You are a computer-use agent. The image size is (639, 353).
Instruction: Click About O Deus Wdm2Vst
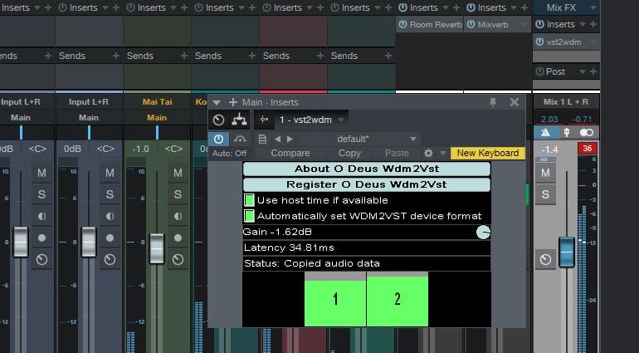point(366,169)
